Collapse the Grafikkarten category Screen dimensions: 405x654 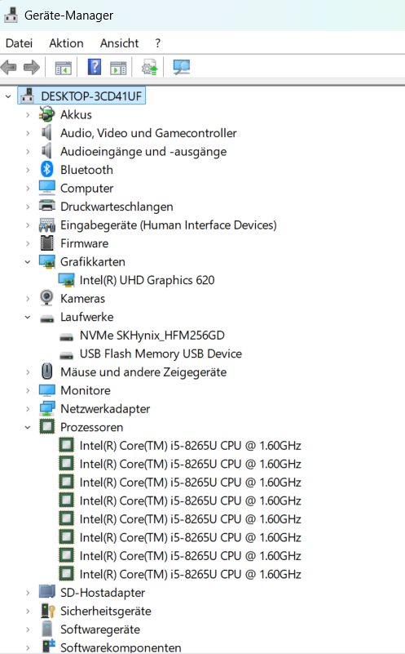[x=28, y=262]
